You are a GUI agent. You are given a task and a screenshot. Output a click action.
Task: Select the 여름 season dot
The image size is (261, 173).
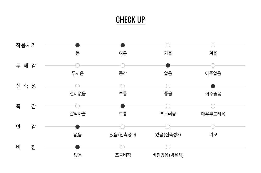[123, 45]
